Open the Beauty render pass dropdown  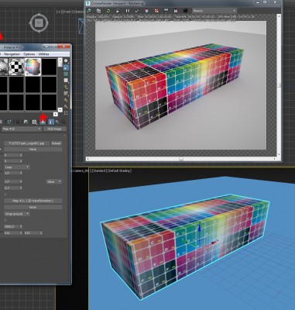[214, 11]
